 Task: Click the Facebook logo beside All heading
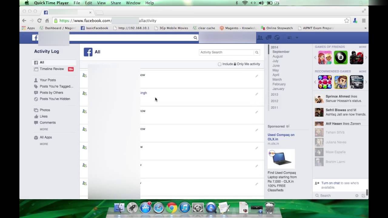point(88,52)
